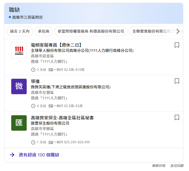Click the salary icon in 電銷客服專員 row
This screenshot has width=189, height=171.
(x=51, y=70)
